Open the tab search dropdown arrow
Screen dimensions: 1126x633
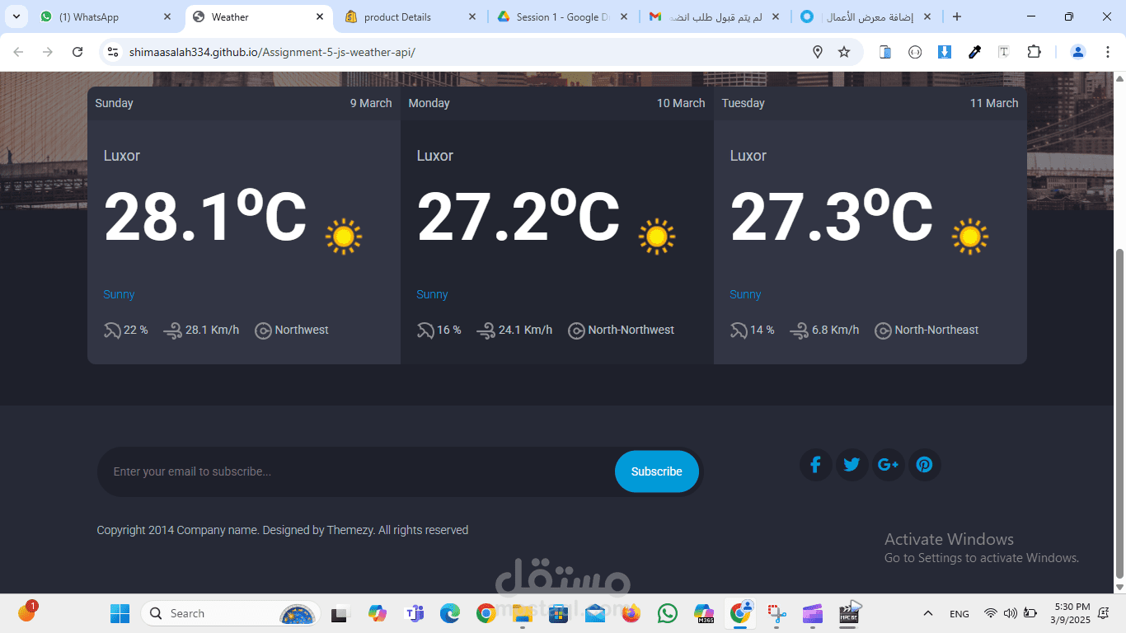(16, 16)
